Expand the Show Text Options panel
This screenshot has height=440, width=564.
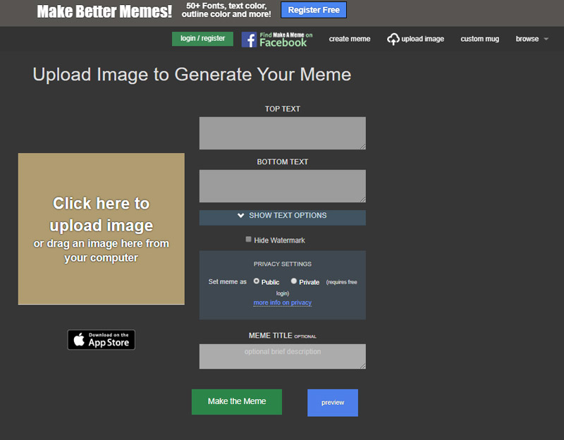click(282, 216)
